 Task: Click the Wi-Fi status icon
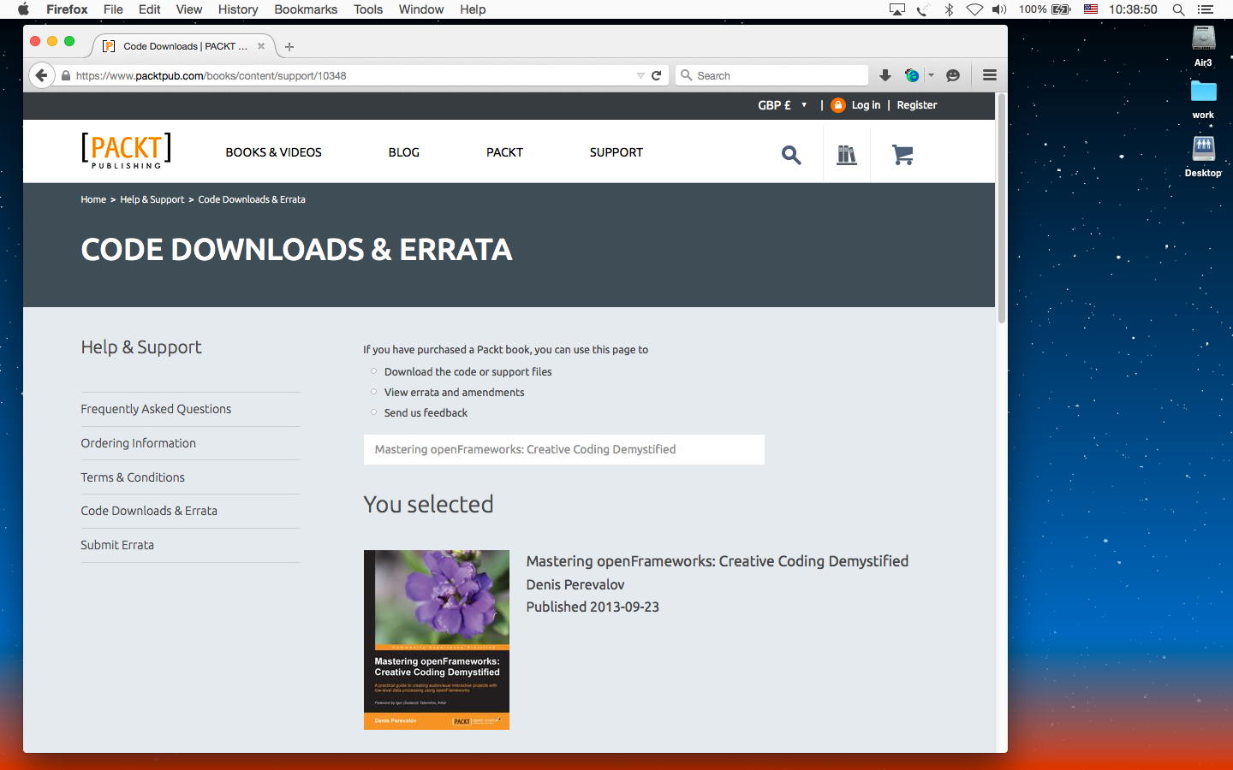(974, 9)
